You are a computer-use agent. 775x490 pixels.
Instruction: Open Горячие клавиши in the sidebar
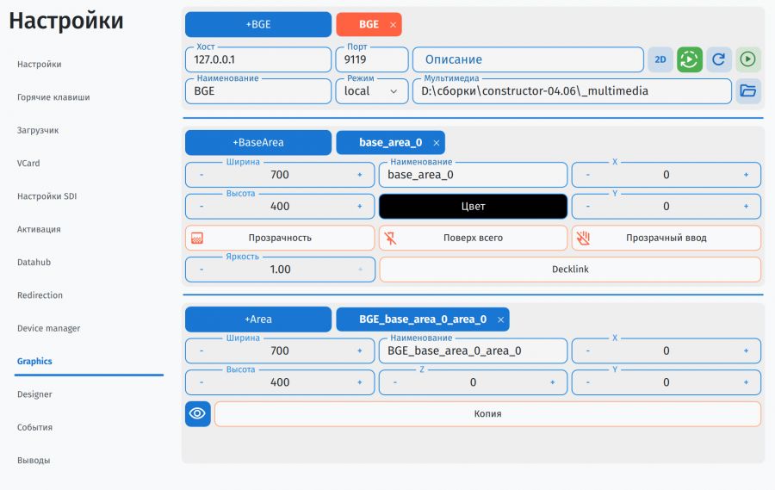tap(53, 97)
